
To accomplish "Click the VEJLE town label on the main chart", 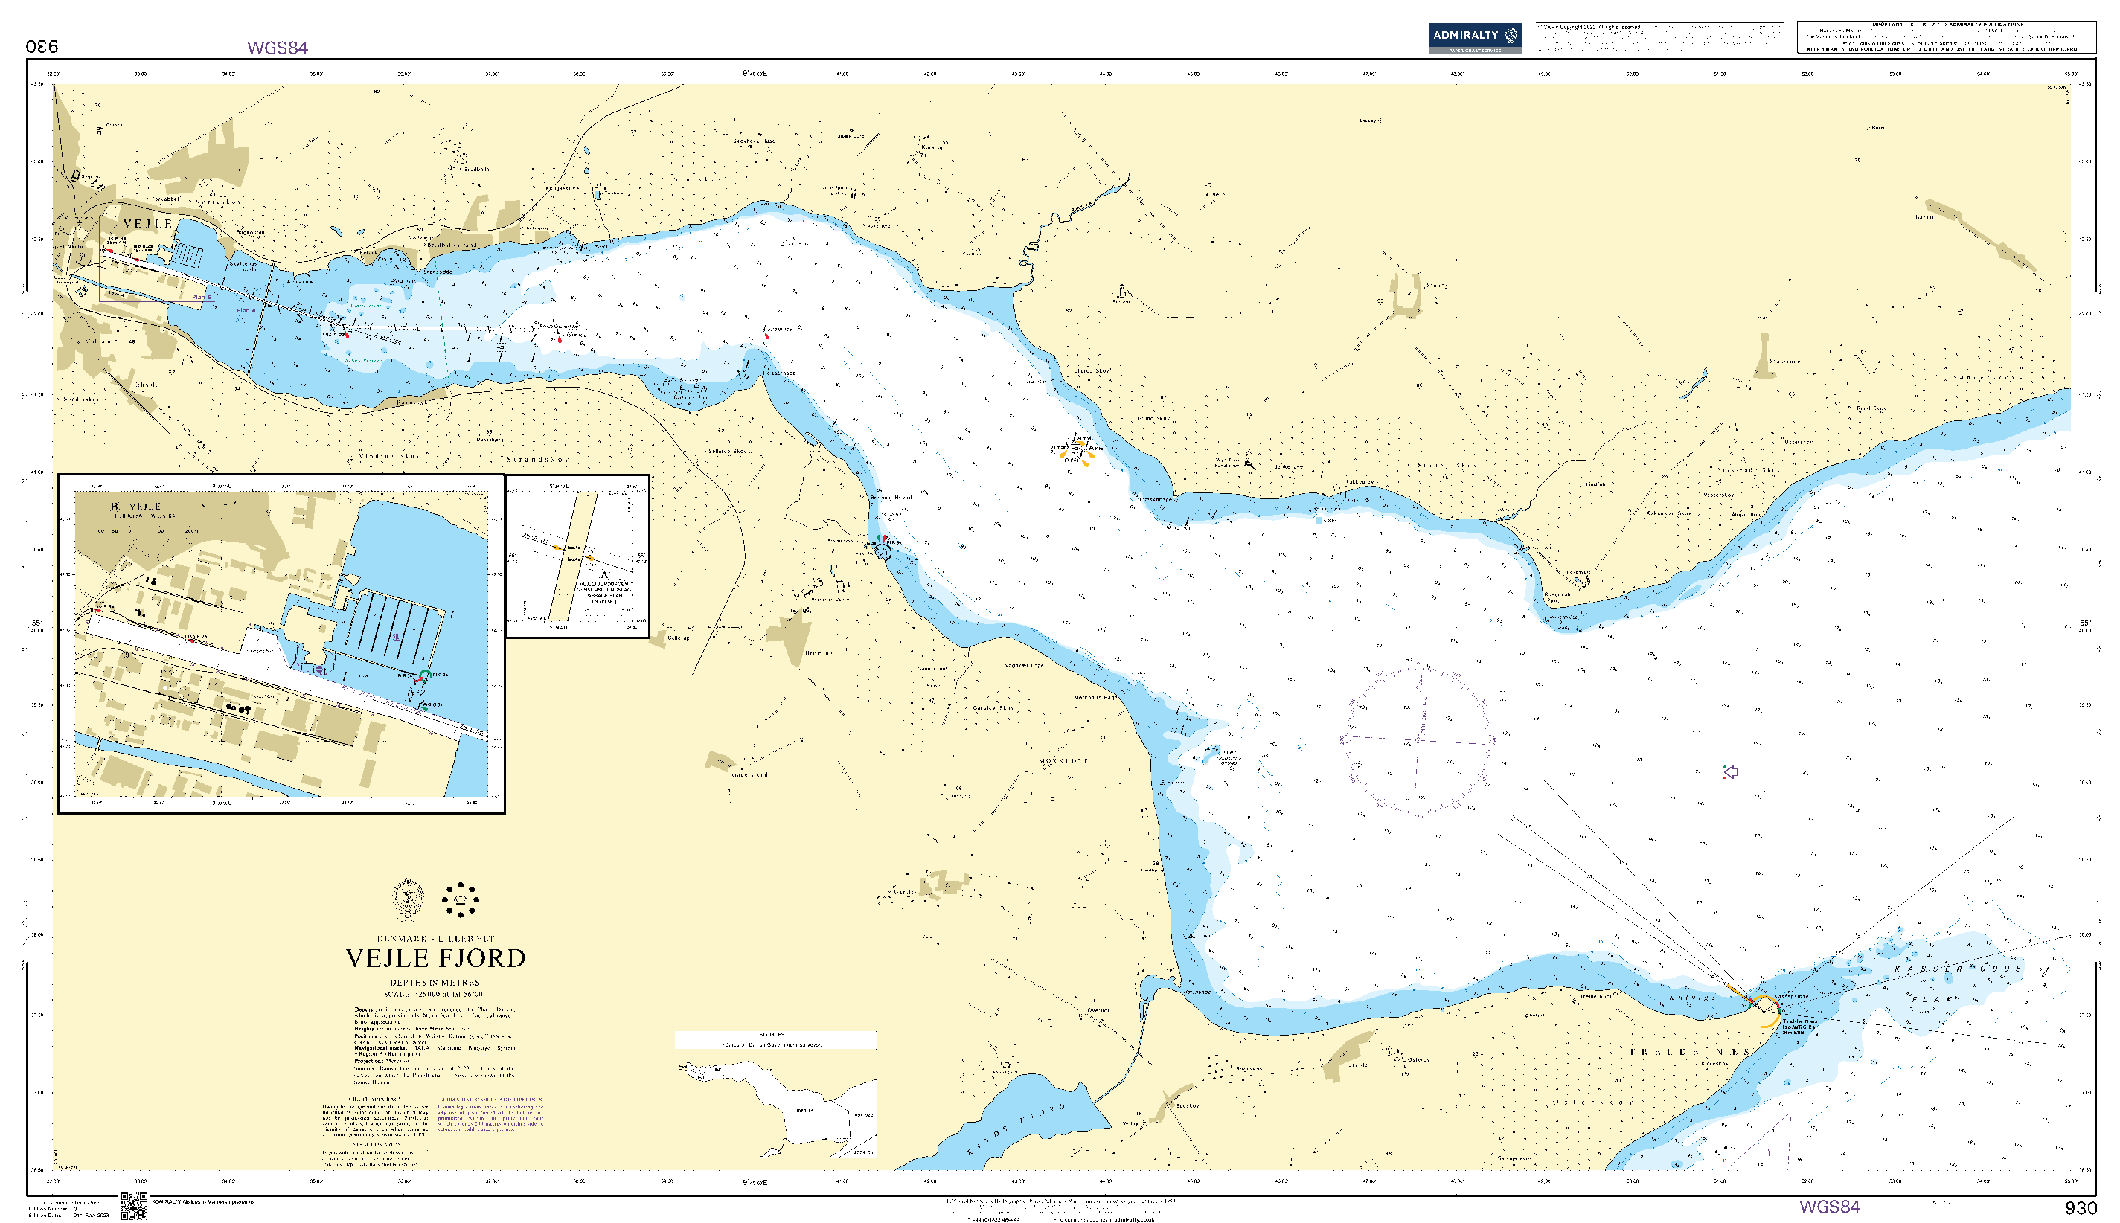I will 148,223.
